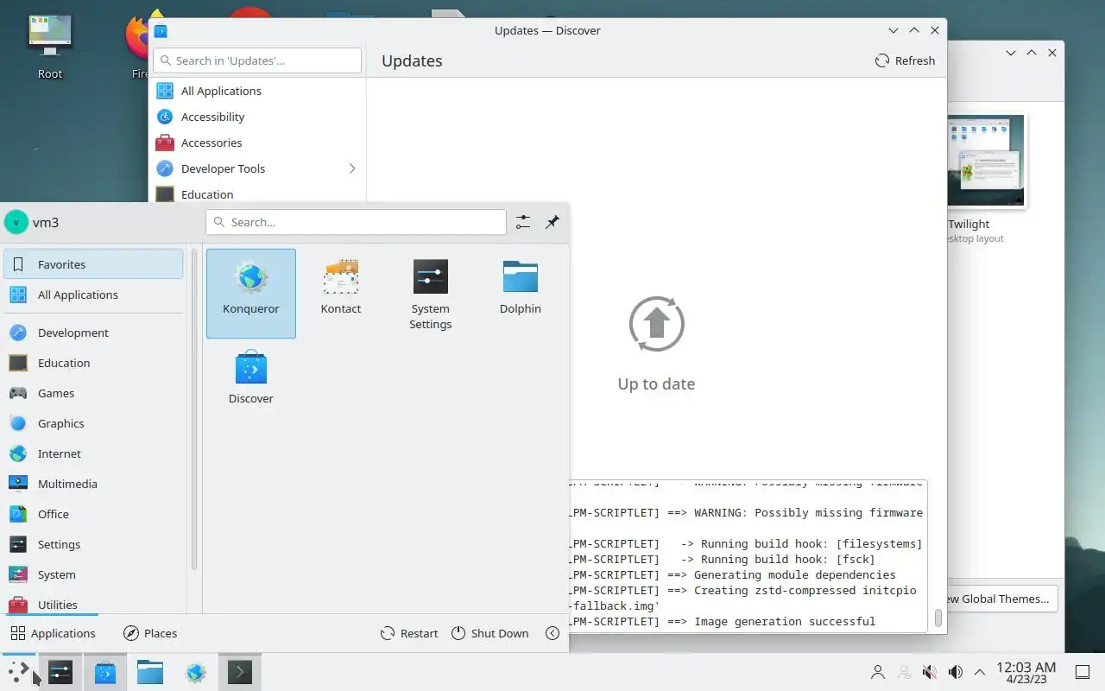Focus Discover's Search in 'Updates' field
Image resolution: width=1105 pixels, height=691 pixels.
(257, 60)
